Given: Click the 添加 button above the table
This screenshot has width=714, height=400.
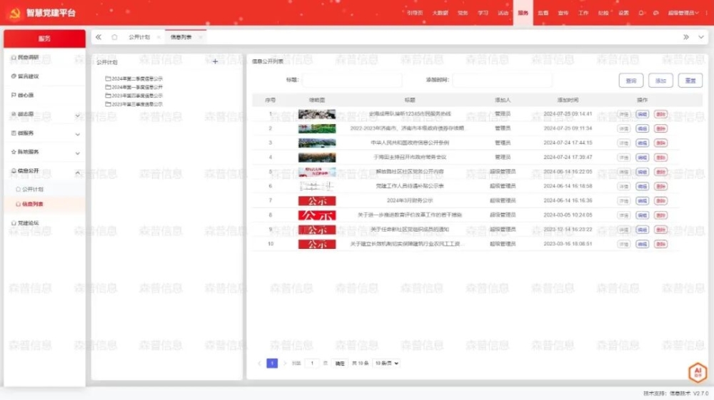Looking at the screenshot, I should [660, 81].
